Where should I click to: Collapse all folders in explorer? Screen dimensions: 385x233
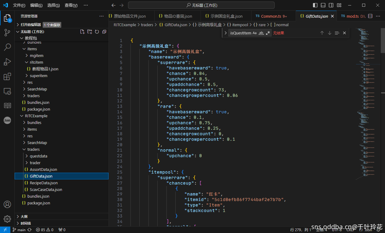pyautogui.click(x=104, y=32)
